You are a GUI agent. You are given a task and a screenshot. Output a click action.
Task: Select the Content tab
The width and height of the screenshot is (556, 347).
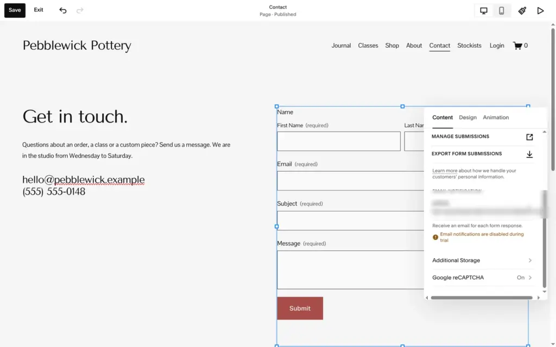click(443, 118)
